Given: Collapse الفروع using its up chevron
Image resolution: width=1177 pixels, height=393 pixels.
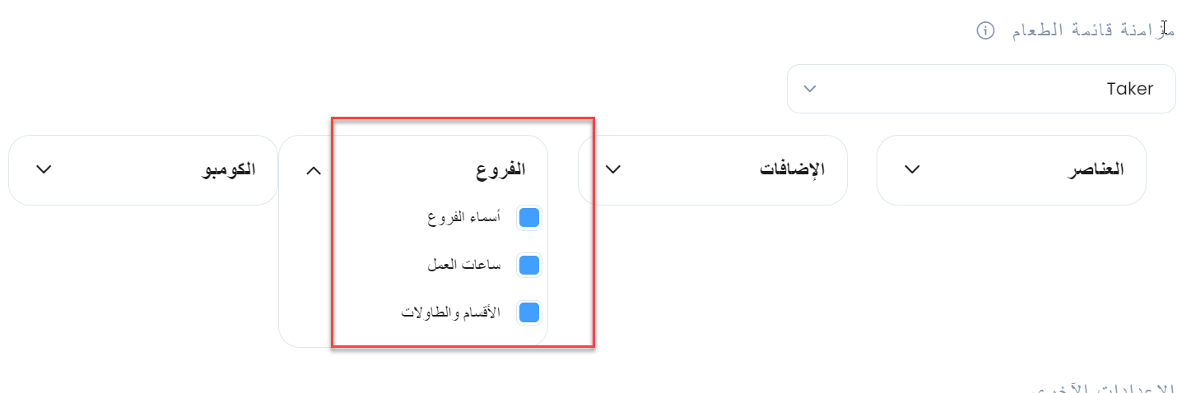Looking at the screenshot, I should pyautogui.click(x=314, y=170).
